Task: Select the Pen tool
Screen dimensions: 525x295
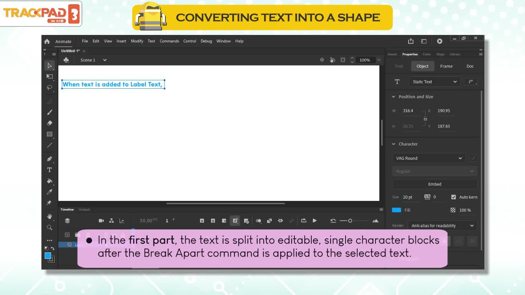Action: coord(50,159)
